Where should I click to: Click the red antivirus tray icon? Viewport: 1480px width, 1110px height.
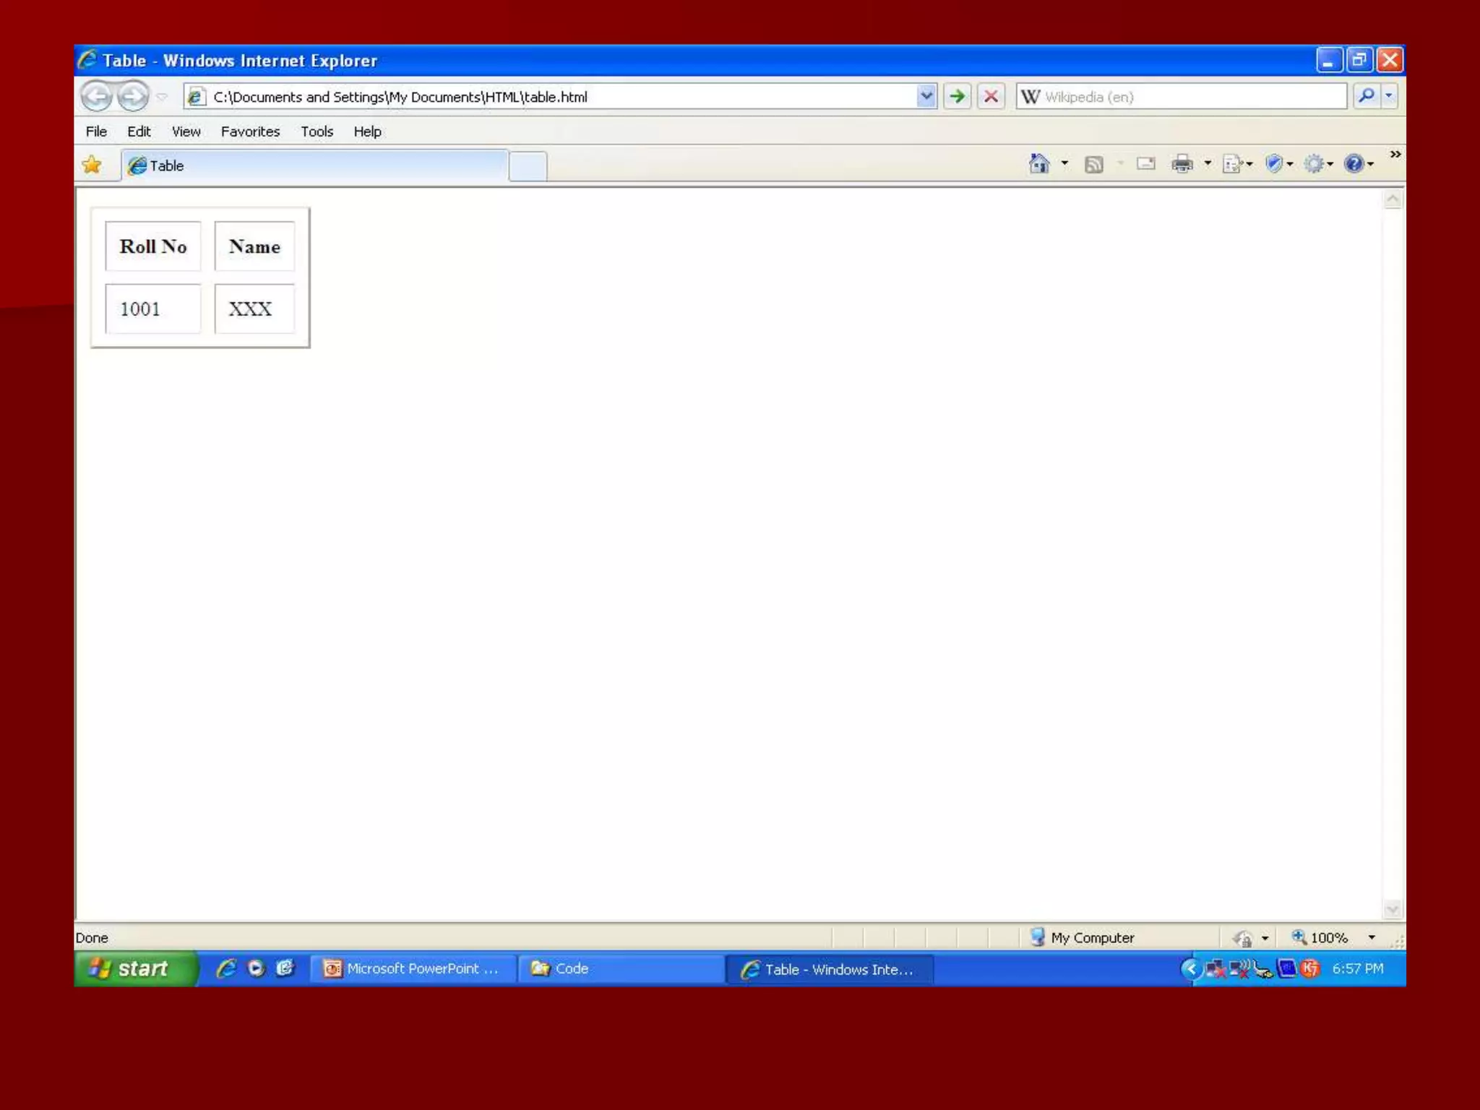click(x=1310, y=968)
